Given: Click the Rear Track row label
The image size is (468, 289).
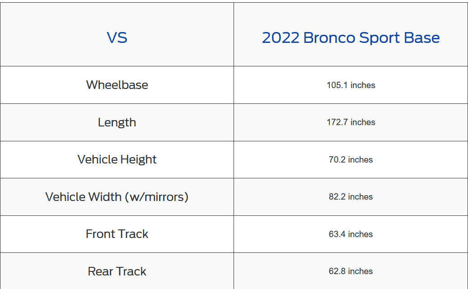Looking at the screenshot, I should coord(117,271).
